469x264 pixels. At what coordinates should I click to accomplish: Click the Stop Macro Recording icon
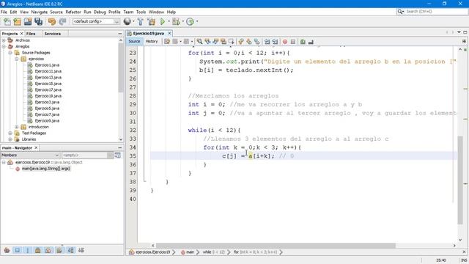(293, 42)
